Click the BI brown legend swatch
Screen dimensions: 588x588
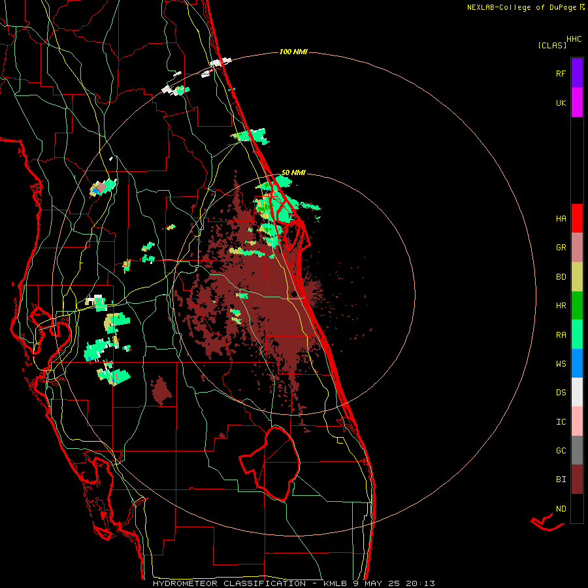(x=577, y=480)
